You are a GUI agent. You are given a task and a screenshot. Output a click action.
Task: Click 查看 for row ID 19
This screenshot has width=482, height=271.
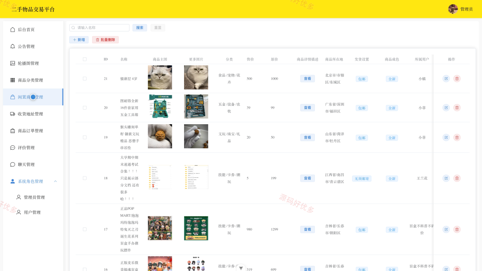click(x=307, y=137)
